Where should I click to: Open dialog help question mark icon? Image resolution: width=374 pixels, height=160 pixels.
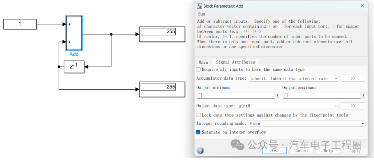201,150
